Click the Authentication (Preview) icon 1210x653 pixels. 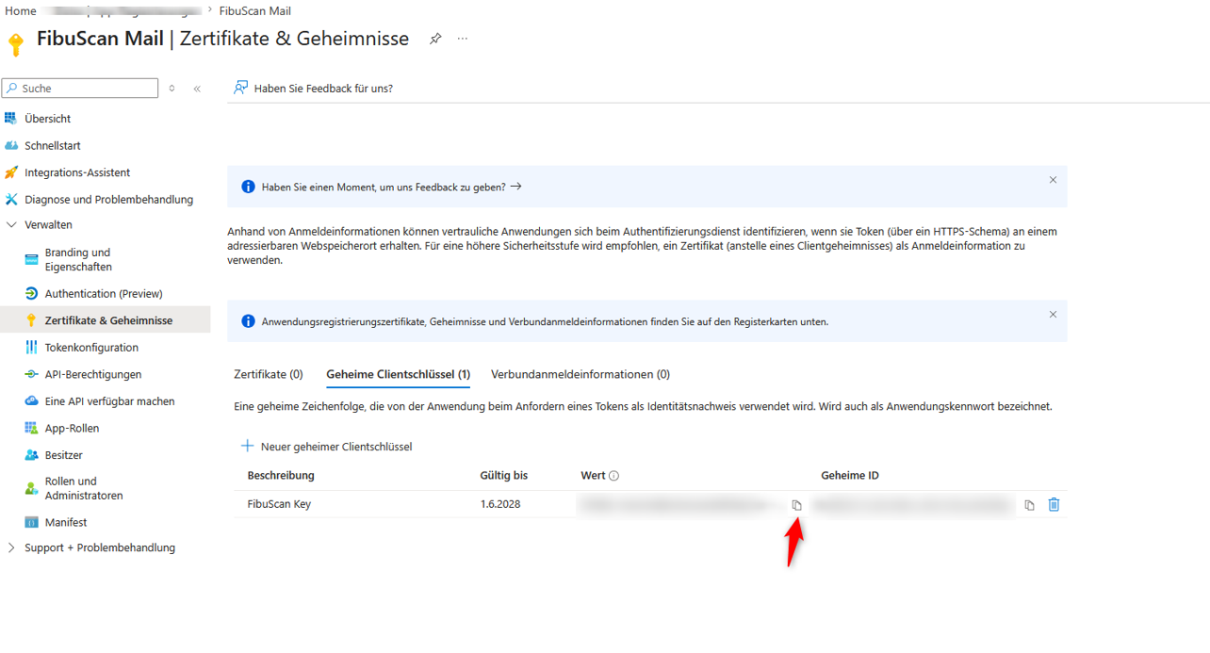coord(31,294)
